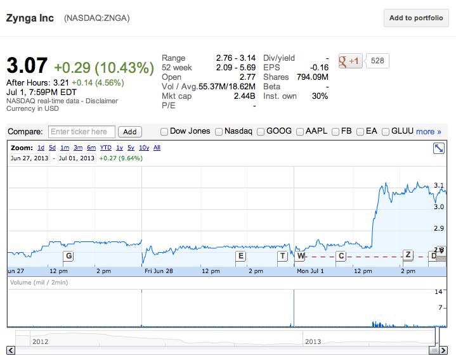
Task: Edit end date Jul 01, 2013 field
Action: 77,158
